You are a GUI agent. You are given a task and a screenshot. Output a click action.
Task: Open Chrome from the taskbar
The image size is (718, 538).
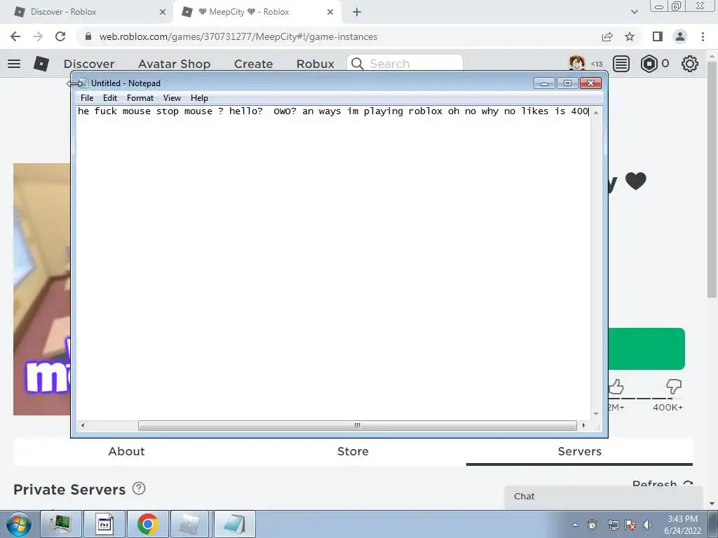coord(147,524)
